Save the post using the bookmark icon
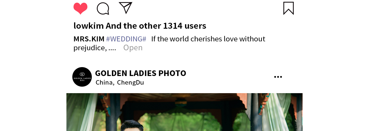Screen dimensions: 369x131 click(288, 8)
